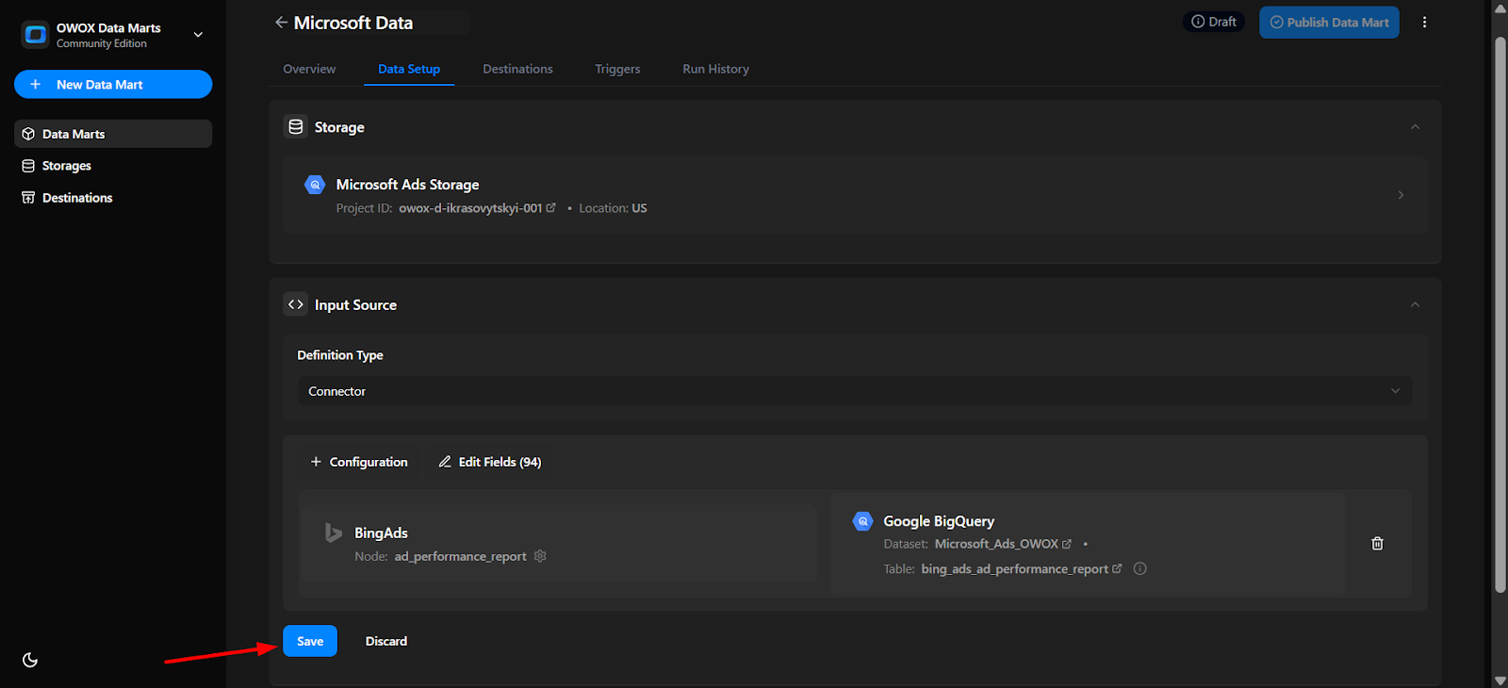The image size is (1508, 688).
Task: Click the Google BigQuery heading
Action: (939, 521)
